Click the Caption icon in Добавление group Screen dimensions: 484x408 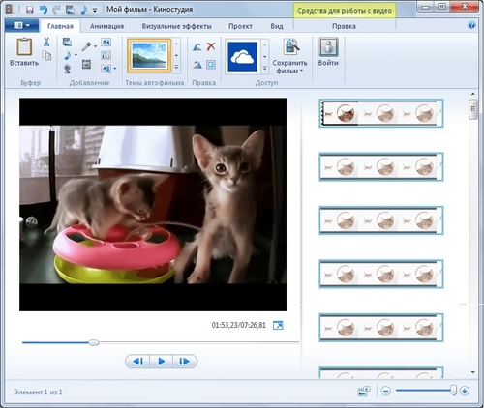(106, 55)
